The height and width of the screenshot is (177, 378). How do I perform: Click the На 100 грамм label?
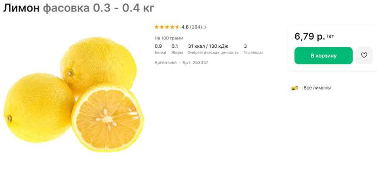click(x=169, y=38)
